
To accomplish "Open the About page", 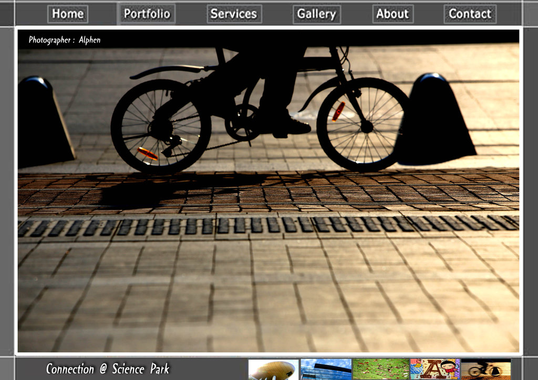I will 393,14.
